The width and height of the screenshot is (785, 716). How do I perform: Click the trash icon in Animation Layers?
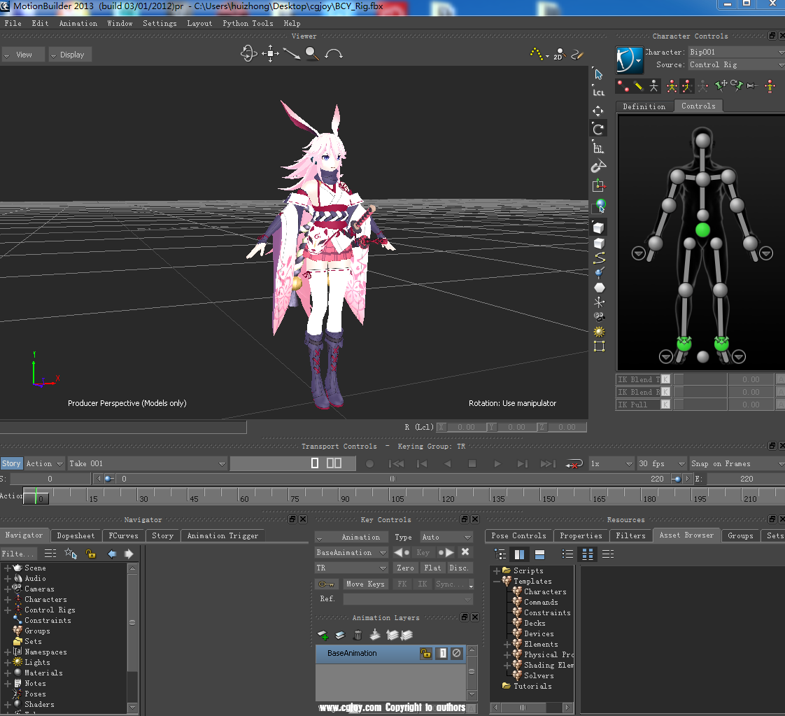click(358, 634)
